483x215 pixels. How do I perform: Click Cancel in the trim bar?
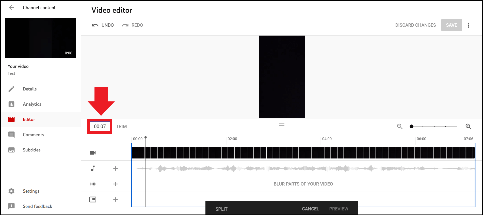(310, 209)
